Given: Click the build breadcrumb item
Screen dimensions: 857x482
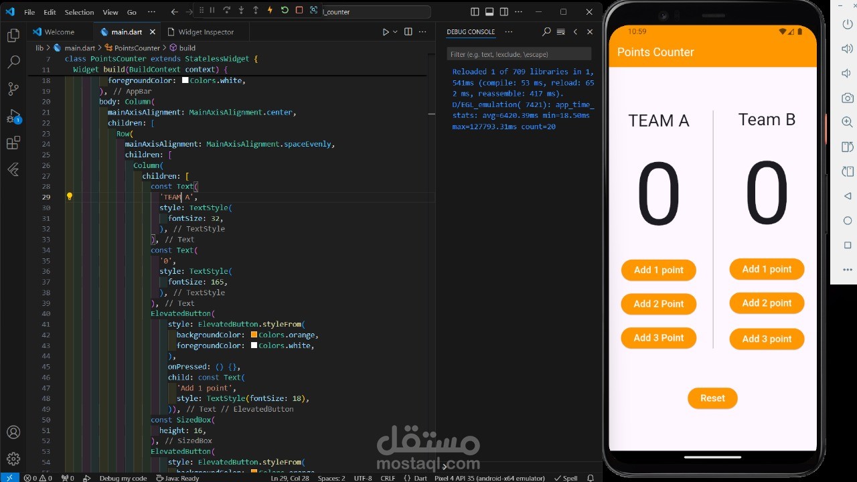Looking at the screenshot, I should point(187,48).
